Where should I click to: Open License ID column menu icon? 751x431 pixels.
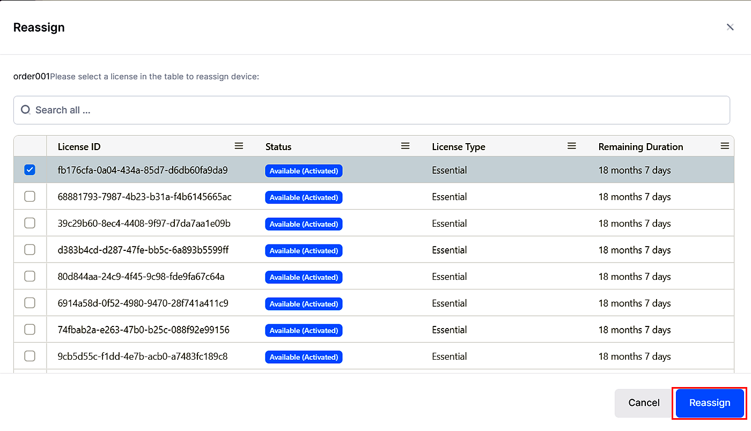tap(239, 146)
